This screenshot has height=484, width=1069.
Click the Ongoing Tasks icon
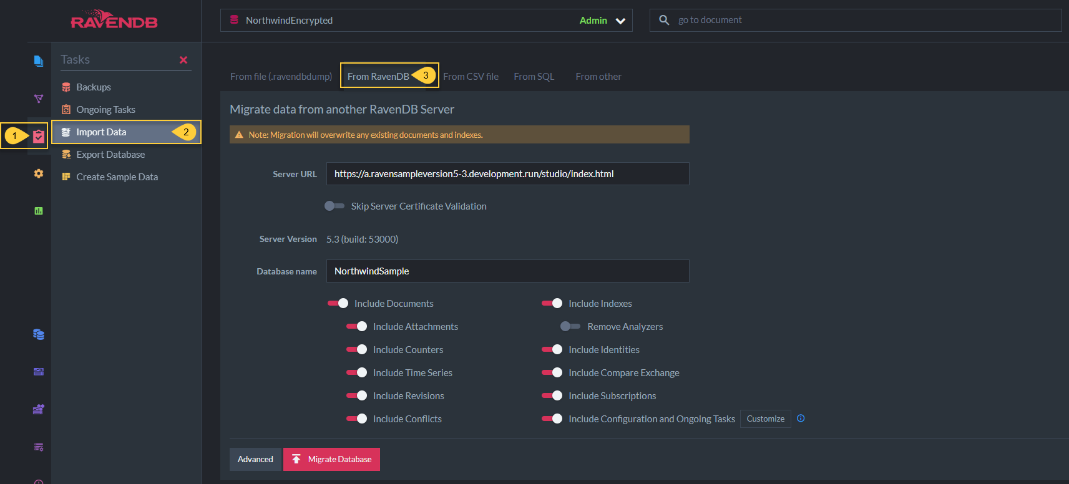(x=66, y=110)
